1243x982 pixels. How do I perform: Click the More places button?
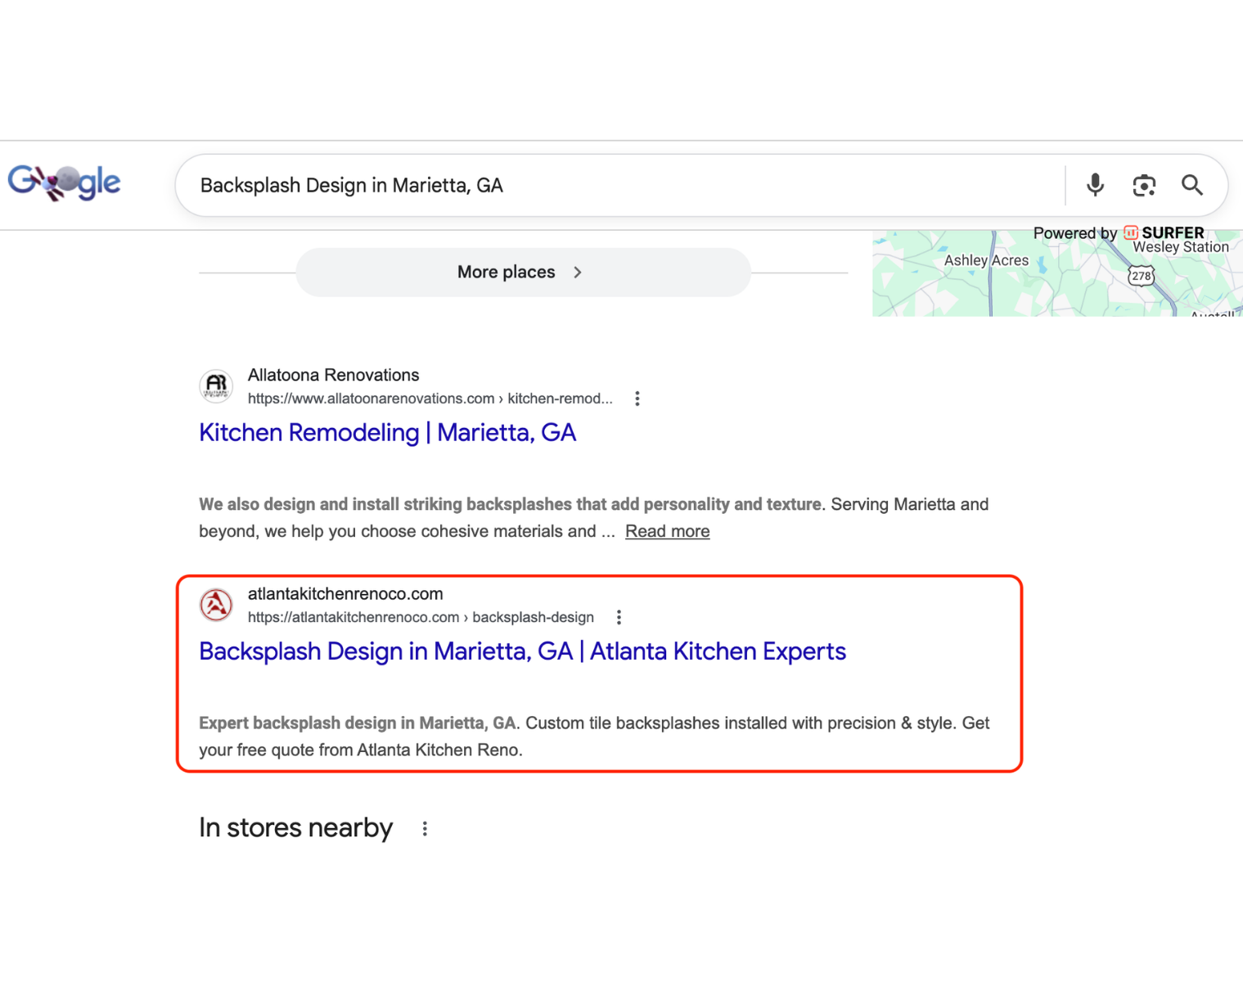[506, 272]
